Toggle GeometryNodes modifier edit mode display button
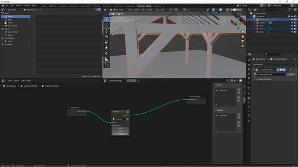Viewport: 298px width, 167px height. pyautogui.click(x=278, y=70)
